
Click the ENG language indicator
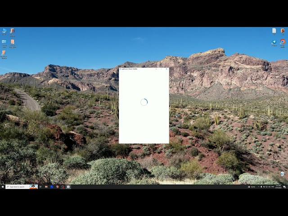pos(273,187)
